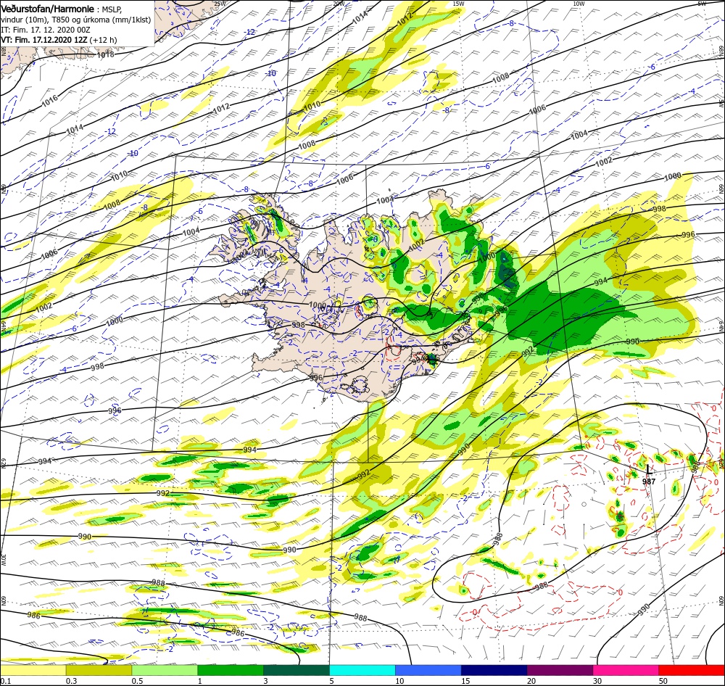Screen dimensions: 725x686
Task: Click the '20W' longitude label
Action: click(x=339, y=4)
